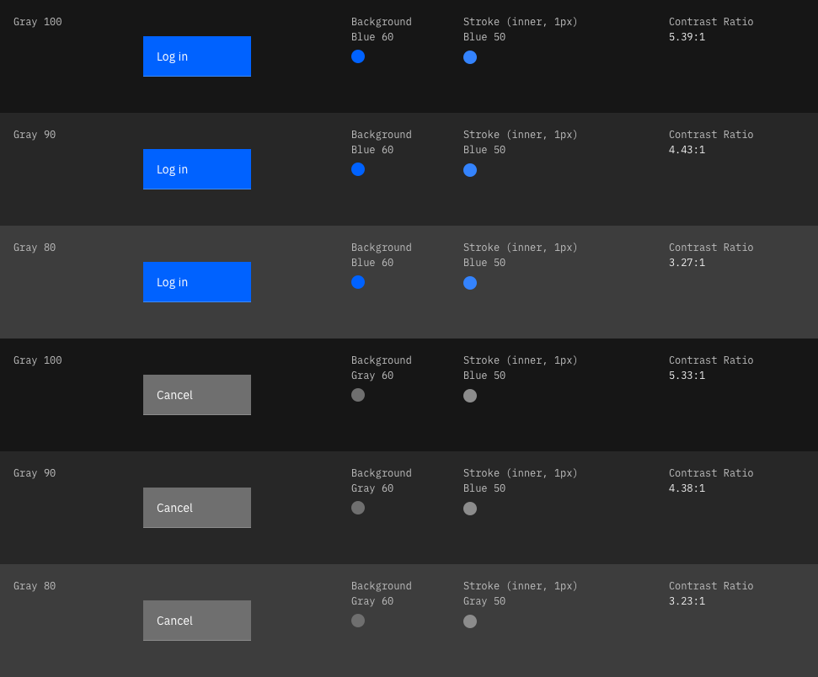Click the Log in button on Gray 90 background

pyautogui.click(x=196, y=169)
